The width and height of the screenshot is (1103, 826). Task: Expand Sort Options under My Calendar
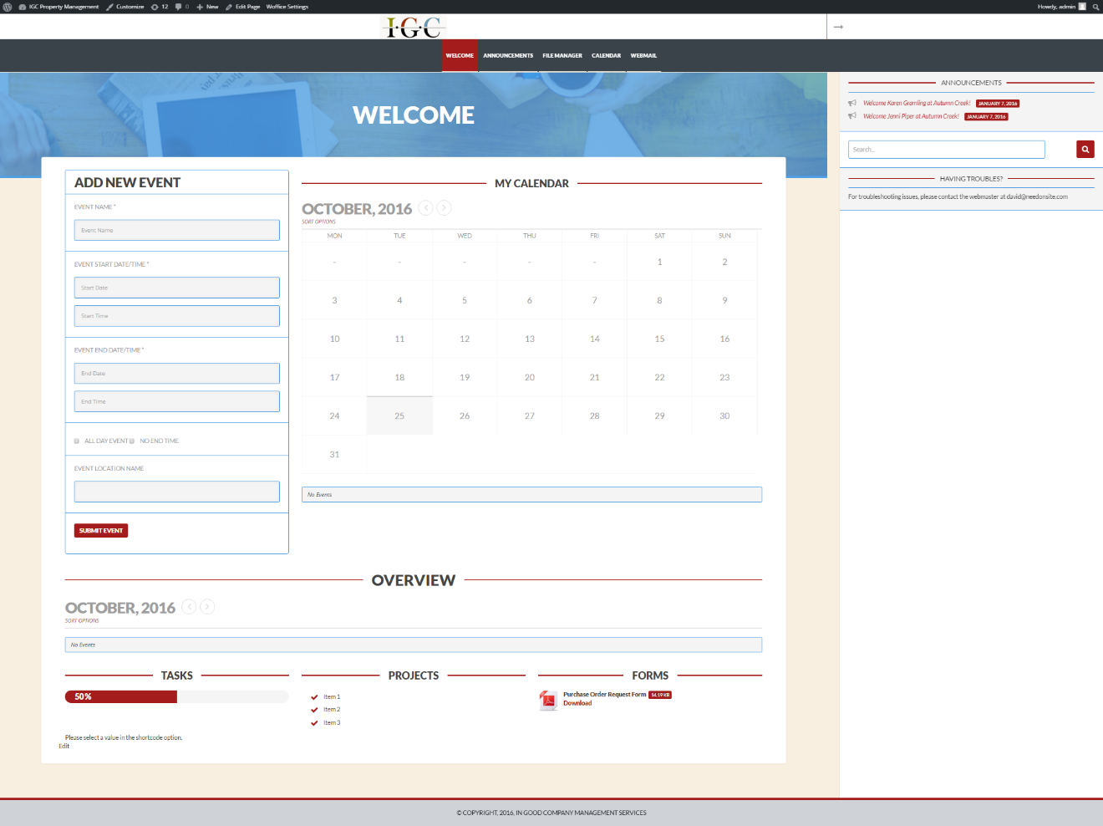coord(318,222)
